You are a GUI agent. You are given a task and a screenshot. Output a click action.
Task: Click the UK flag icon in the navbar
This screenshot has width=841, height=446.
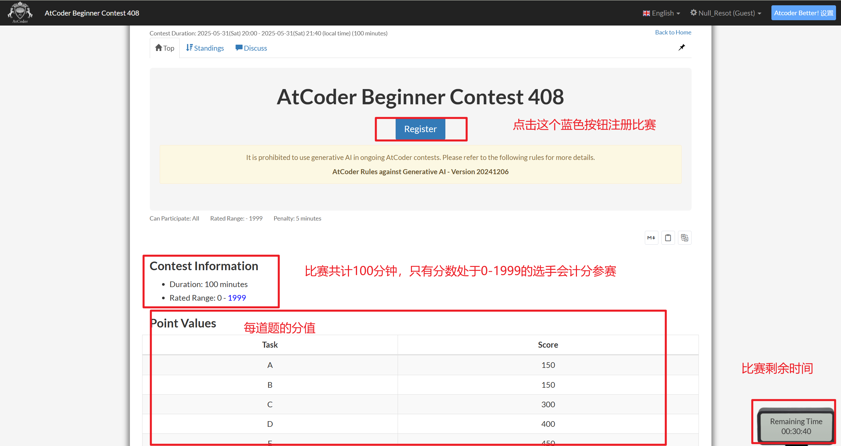[646, 13]
